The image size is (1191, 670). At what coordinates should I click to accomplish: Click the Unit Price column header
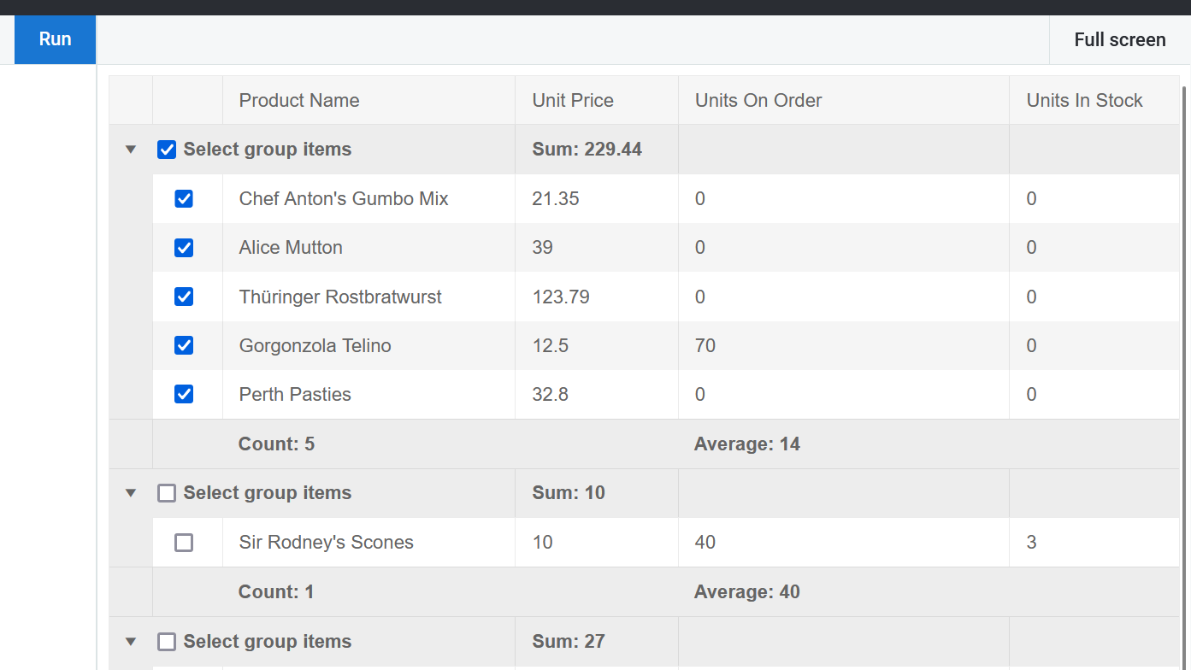[573, 101]
